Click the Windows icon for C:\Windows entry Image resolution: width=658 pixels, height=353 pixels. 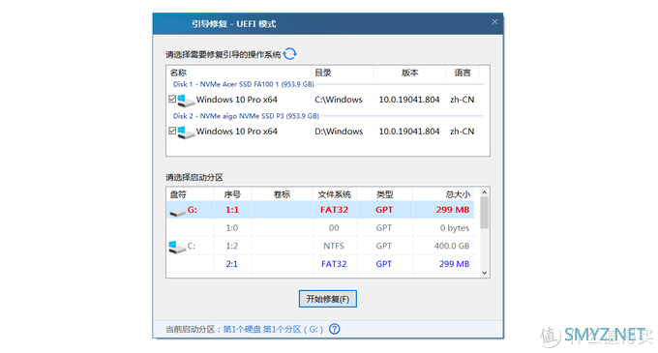[186, 101]
